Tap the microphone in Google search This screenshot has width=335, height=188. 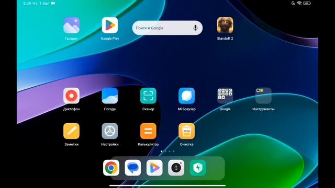coord(195,28)
